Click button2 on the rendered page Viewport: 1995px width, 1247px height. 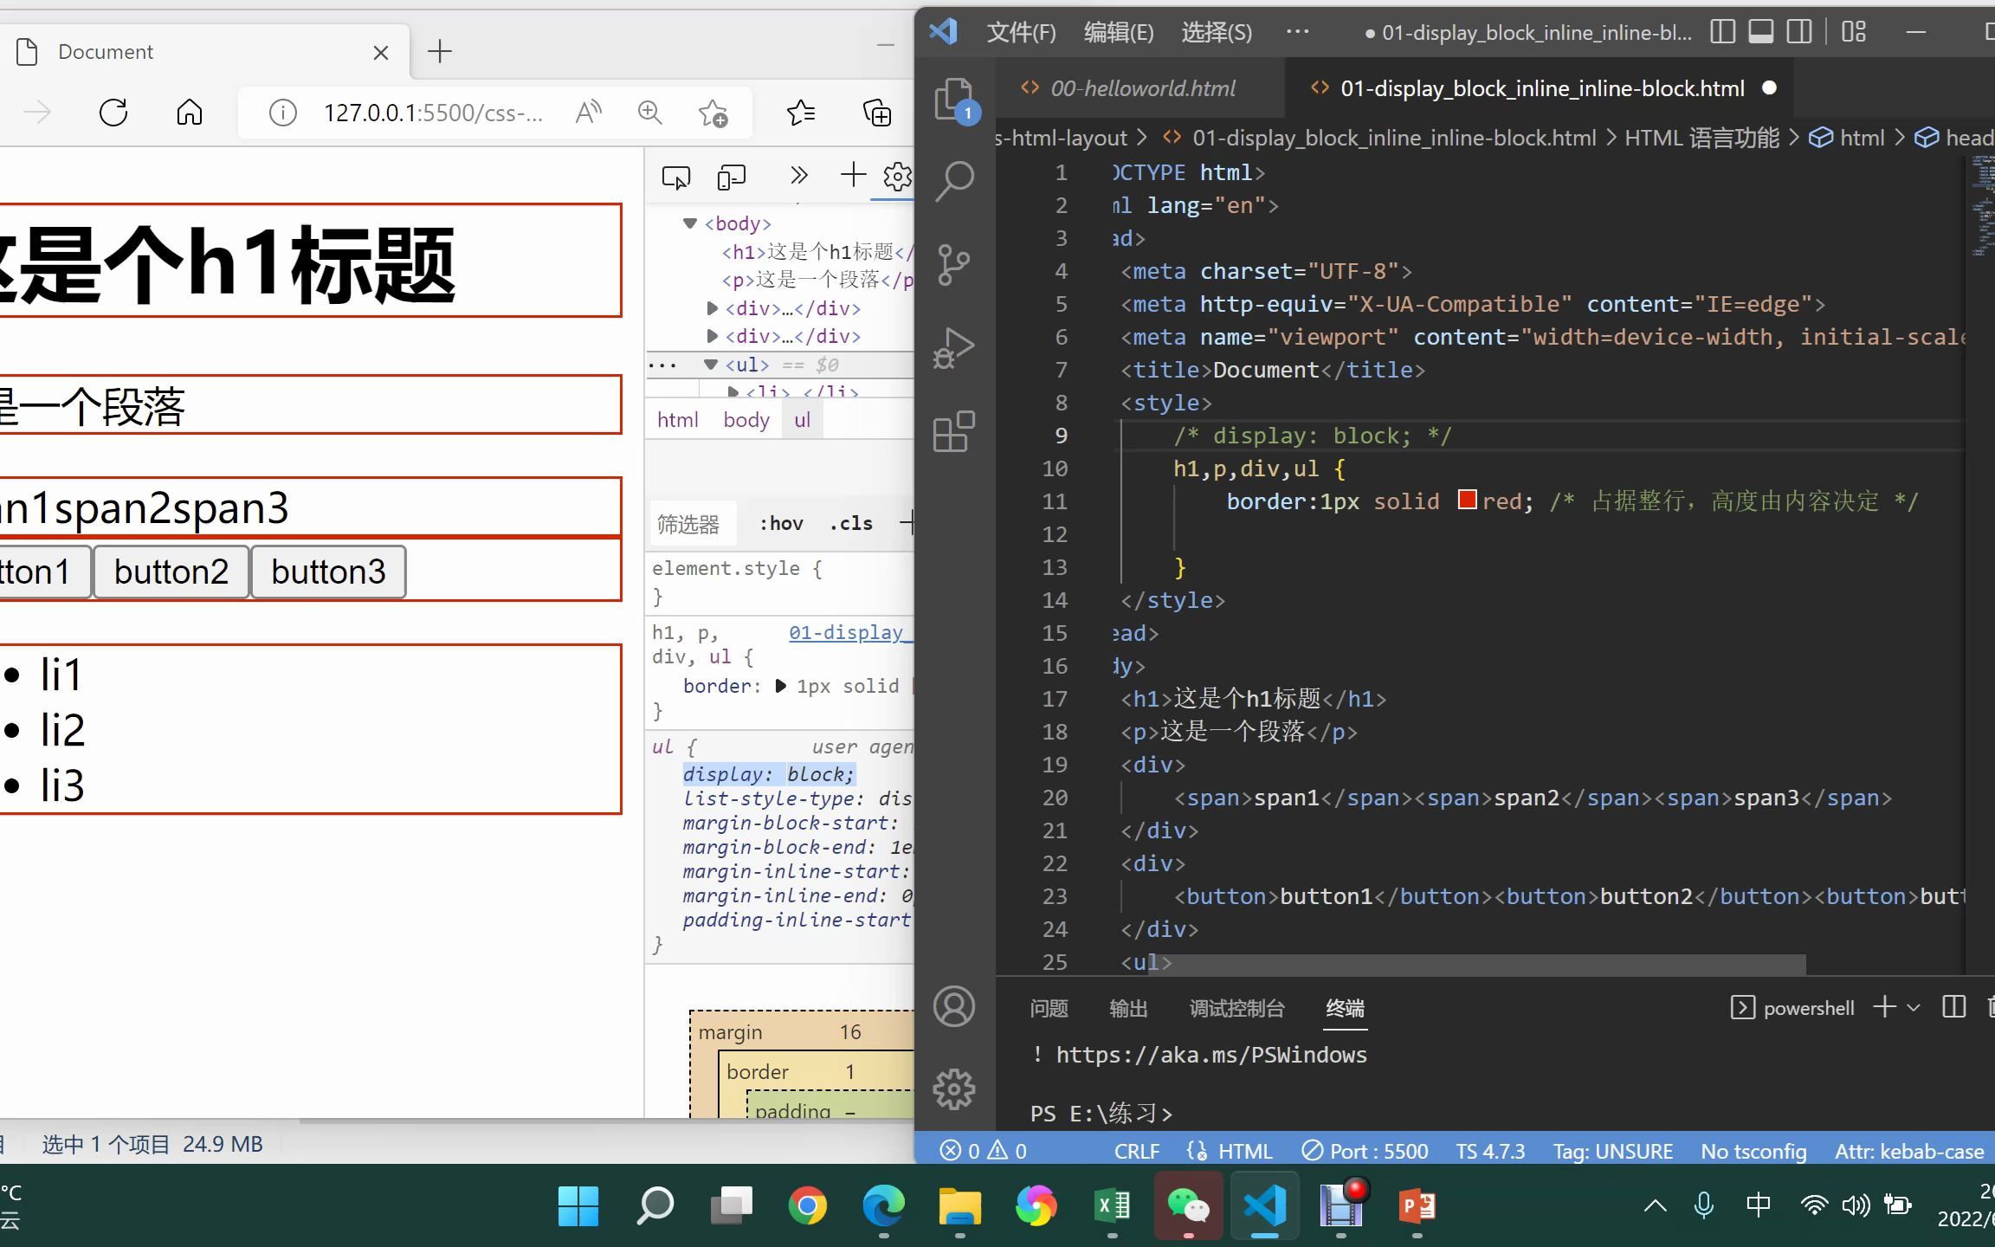[x=171, y=571]
